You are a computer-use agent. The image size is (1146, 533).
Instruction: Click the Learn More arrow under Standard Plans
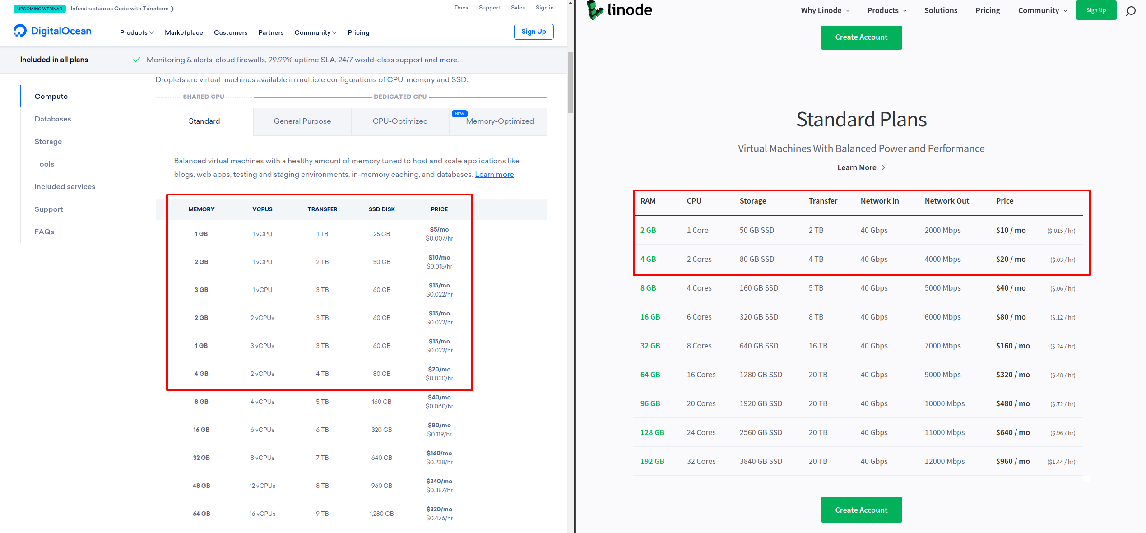pos(884,167)
